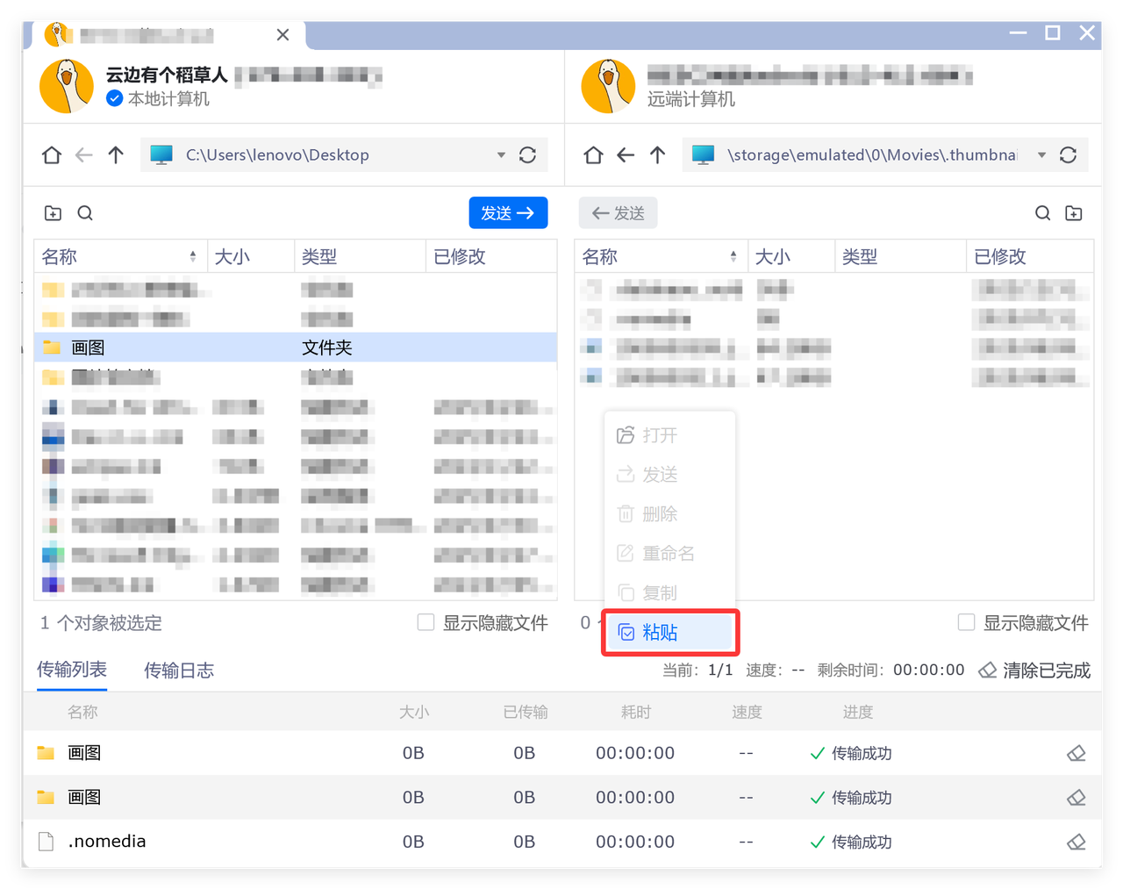Go to home in local computer pane

52,155
